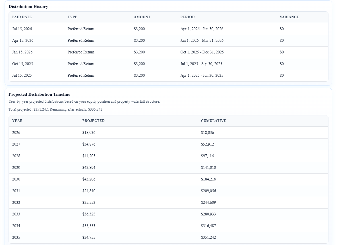
Task: Click the $3,200 amount for Jan 15, 2026
Action: coord(139,52)
